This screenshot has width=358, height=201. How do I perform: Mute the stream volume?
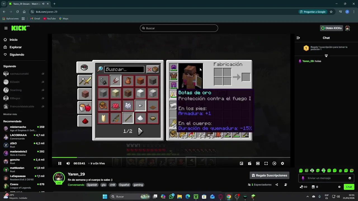(68, 163)
